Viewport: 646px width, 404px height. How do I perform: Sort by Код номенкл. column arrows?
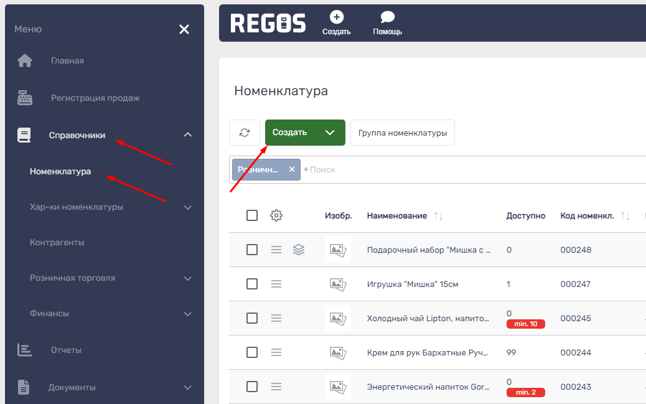pyautogui.click(x=625, y=216)
